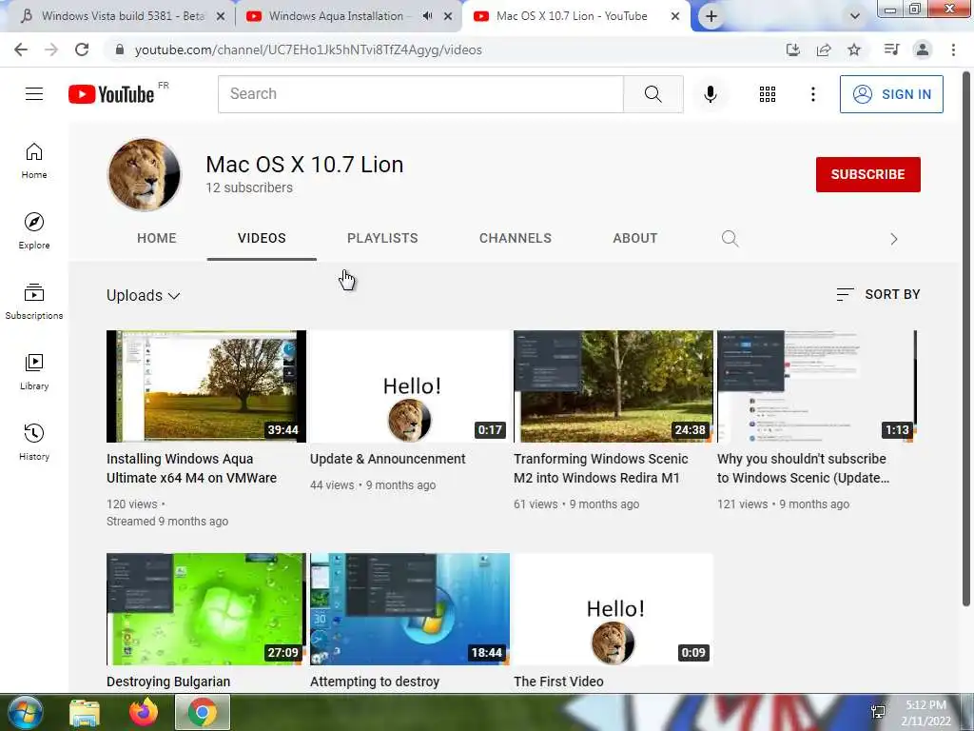
Task: Open a new browser tab
Action: [x=711, y=17]
